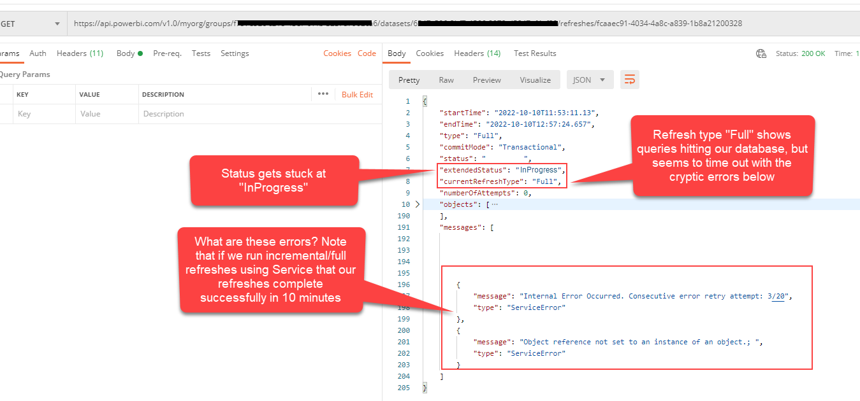Open the request Auth tab

tap(38, 53)
